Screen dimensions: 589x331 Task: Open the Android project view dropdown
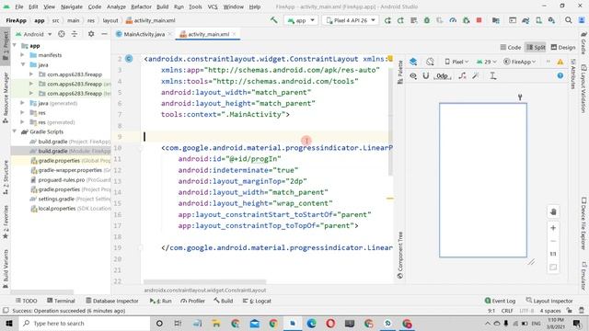34,34
